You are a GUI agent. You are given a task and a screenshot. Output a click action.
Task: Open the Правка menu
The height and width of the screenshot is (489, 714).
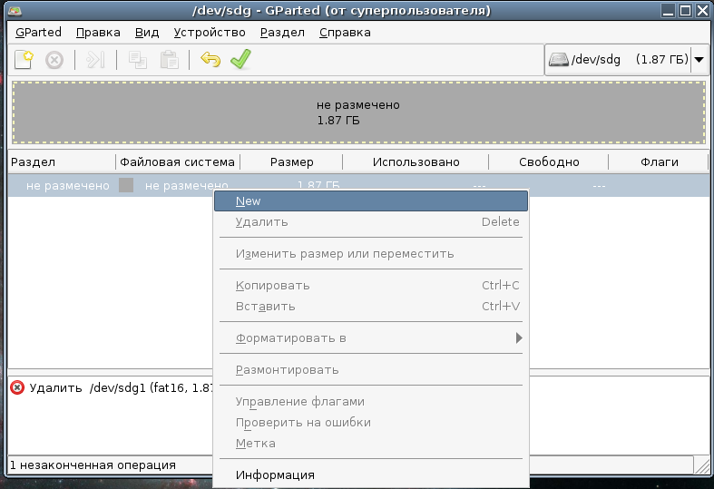pos(98,33)
